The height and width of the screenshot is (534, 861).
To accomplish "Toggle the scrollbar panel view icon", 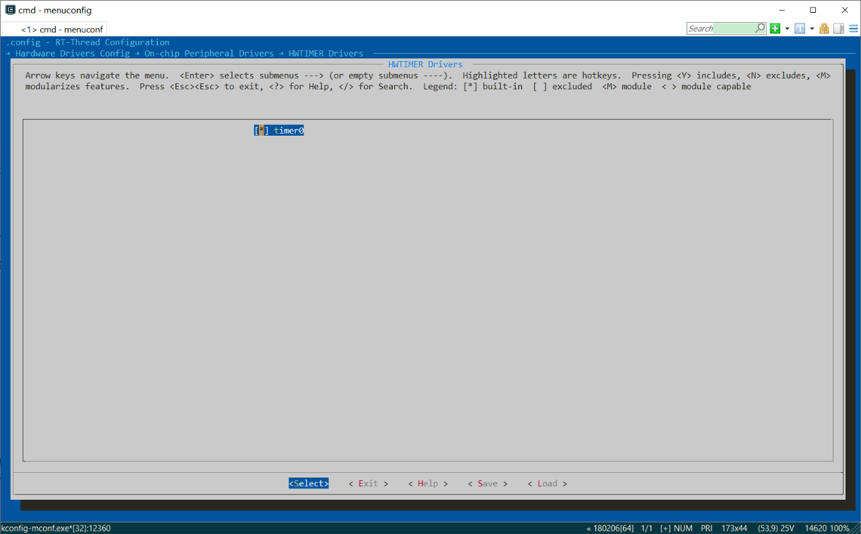I will point(839,28).
